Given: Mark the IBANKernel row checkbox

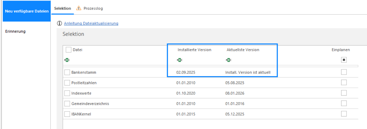Looking at the screenshot, I should click(67, 114).
